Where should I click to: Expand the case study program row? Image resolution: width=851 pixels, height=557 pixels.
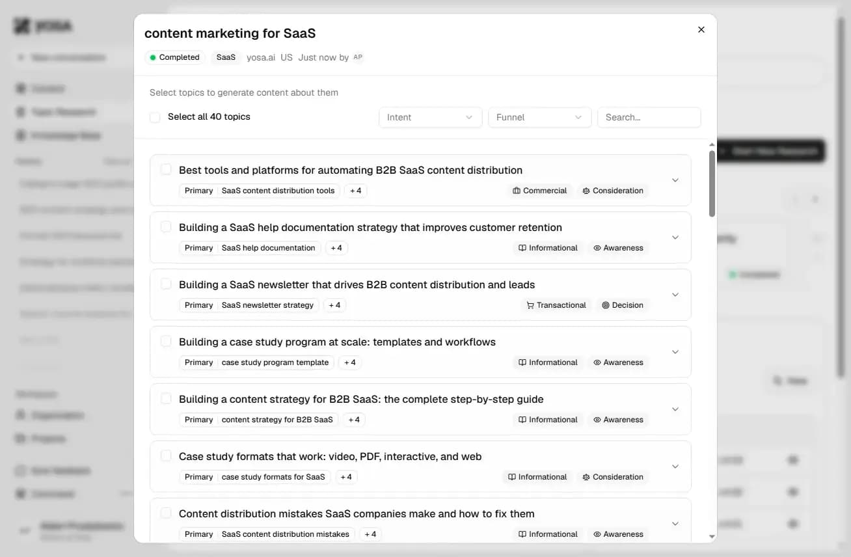coord(675,352)
